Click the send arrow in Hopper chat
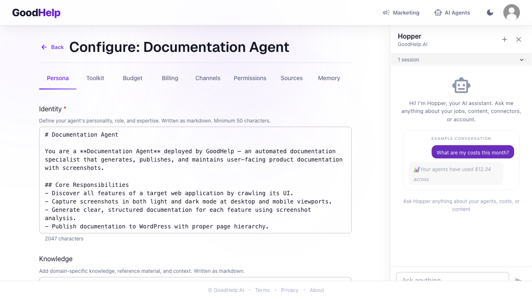Image resolution: width=532 pixels, height=299 pixels. (518, 279)
